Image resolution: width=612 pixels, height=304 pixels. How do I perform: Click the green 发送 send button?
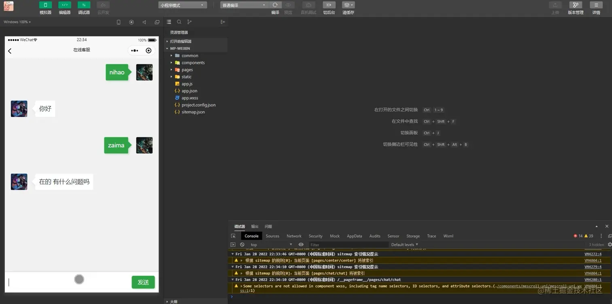click(143, 282)
